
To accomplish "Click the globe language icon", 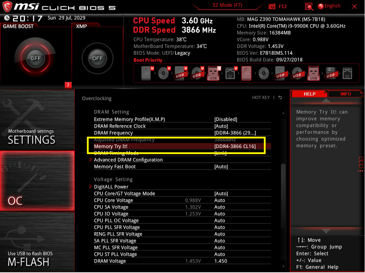I will 320,7.
